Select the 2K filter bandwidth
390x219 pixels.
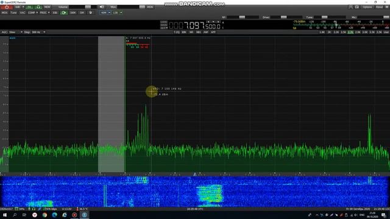329,32
